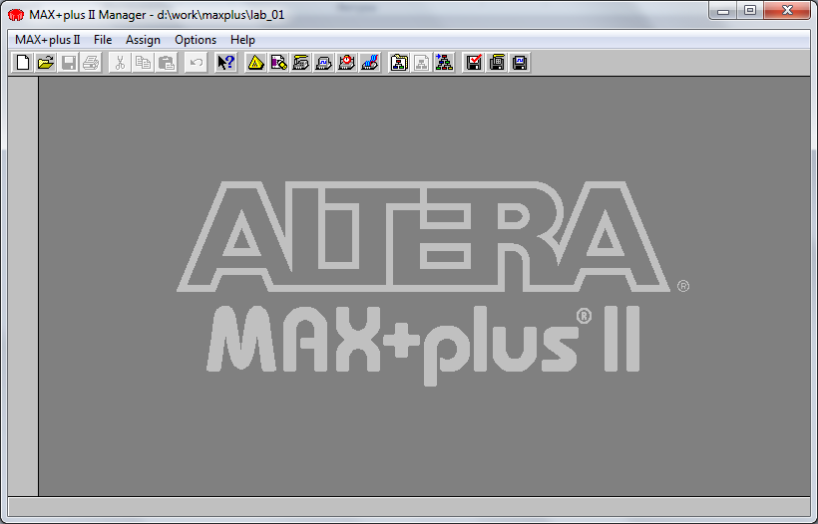
Task: Click the Undo arrow icon
Action: (197, 63)
